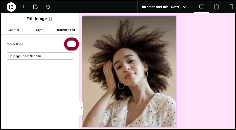Screen dimensions: 236x130
Task: Open the 'On page load: Slide In' interaction
Action: (40, 56)
